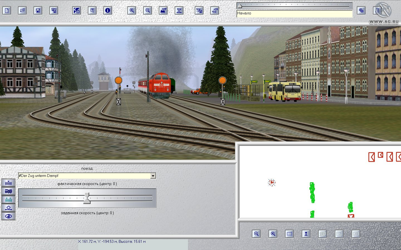Click the train camera icon in top toolbar
Viewport: 401px width, 250px height.
tap(163, 11)
